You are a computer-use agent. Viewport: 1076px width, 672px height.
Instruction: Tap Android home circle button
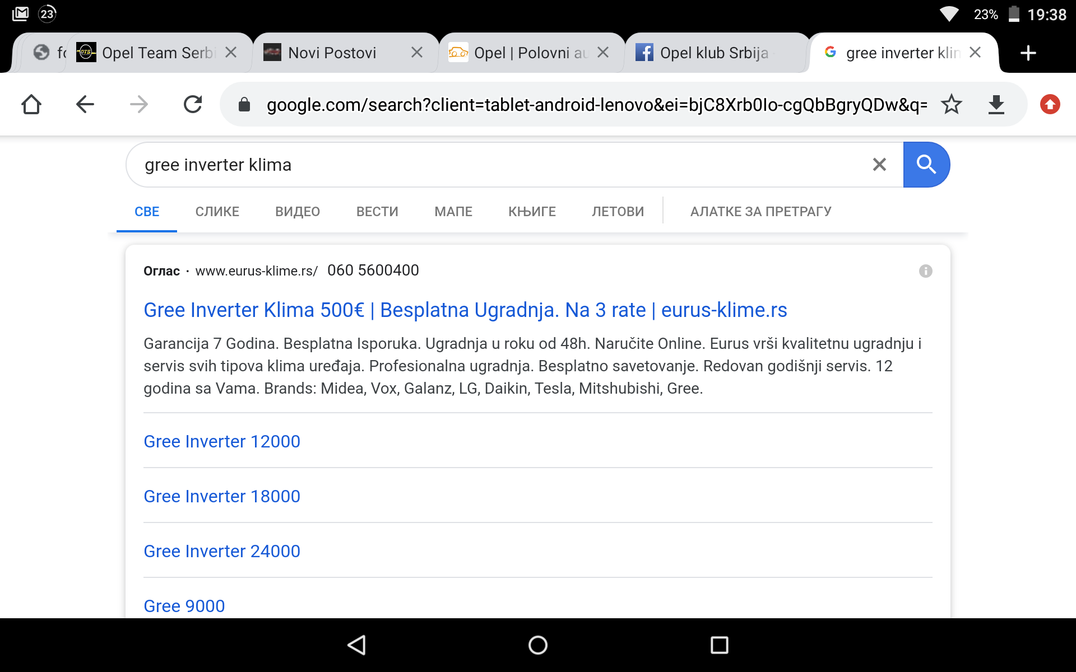538,645
